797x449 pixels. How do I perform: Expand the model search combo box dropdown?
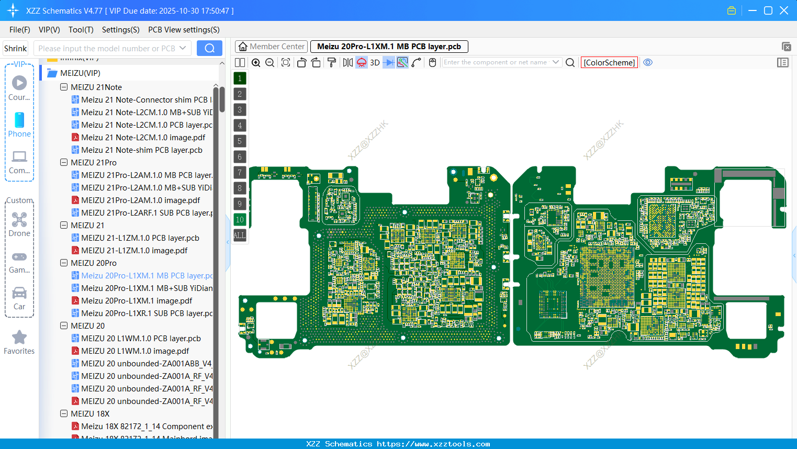[184, 48]
